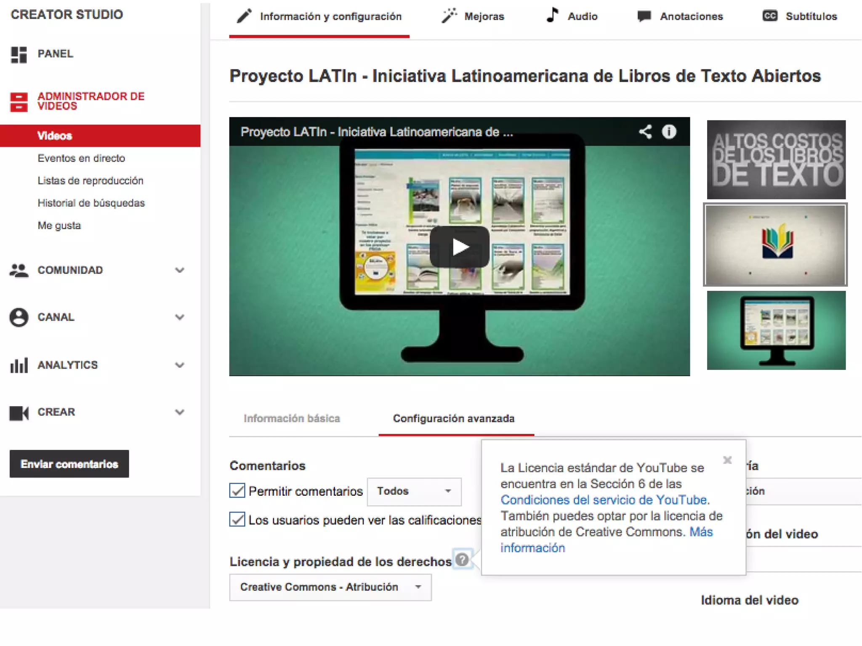Click the info icon on the video player
Image resolution: width=862 pixels, height=646 pixels.
tap(669, 132)
